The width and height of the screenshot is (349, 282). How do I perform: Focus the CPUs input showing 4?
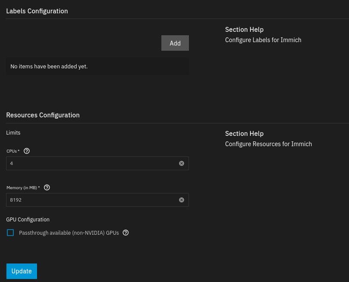pyautogui.click(x=90, y=163)
